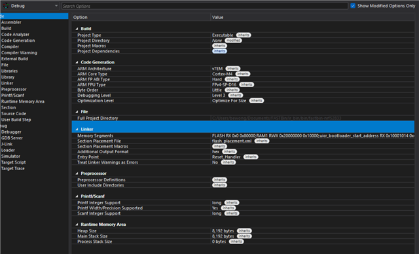Click the Process Stack Size 0 bytes value
Viewport: 419px width, 254px height.
(x=219, y=242)
